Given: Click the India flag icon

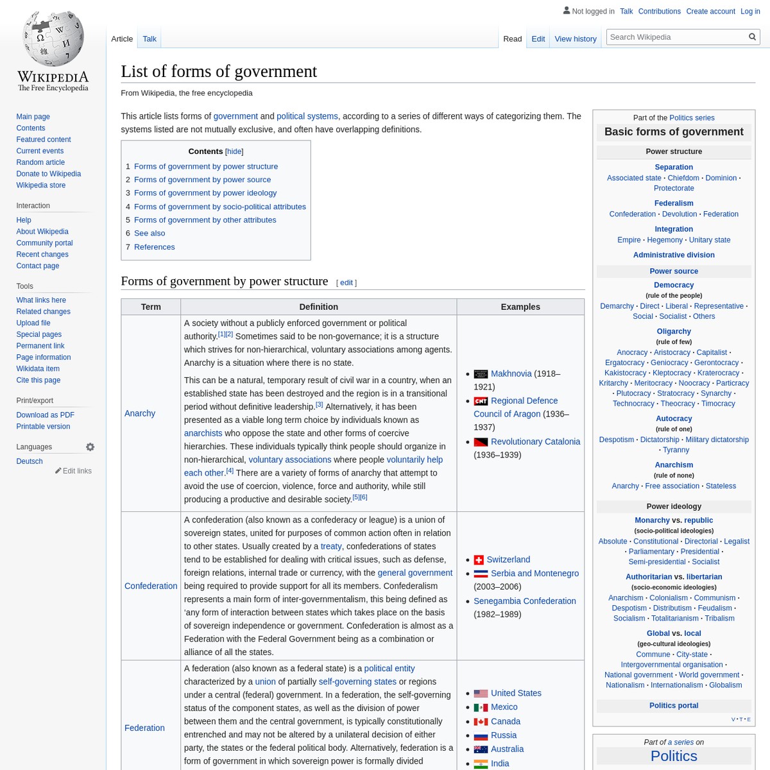Looking at the screenshot, I should click(x=481, y=764).
